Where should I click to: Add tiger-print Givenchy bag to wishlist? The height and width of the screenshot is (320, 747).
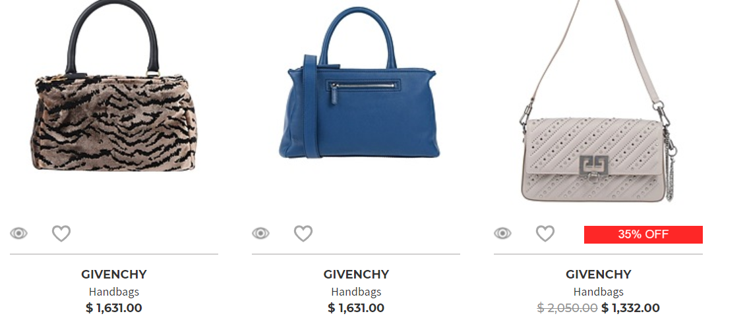pos(61,234)
